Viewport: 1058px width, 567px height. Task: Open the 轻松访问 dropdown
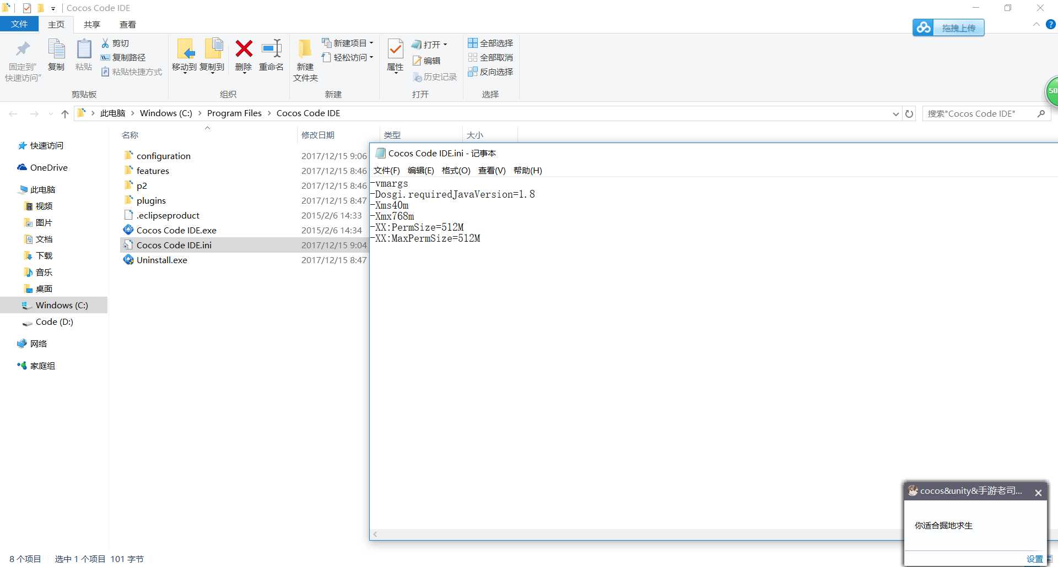(348, 57)
